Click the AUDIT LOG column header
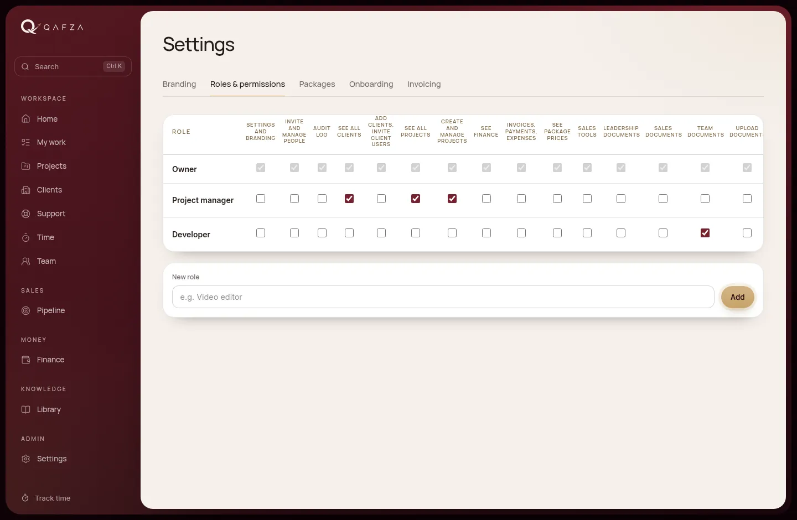This screenshot has height=520, width=797. (x=322, y=132)
